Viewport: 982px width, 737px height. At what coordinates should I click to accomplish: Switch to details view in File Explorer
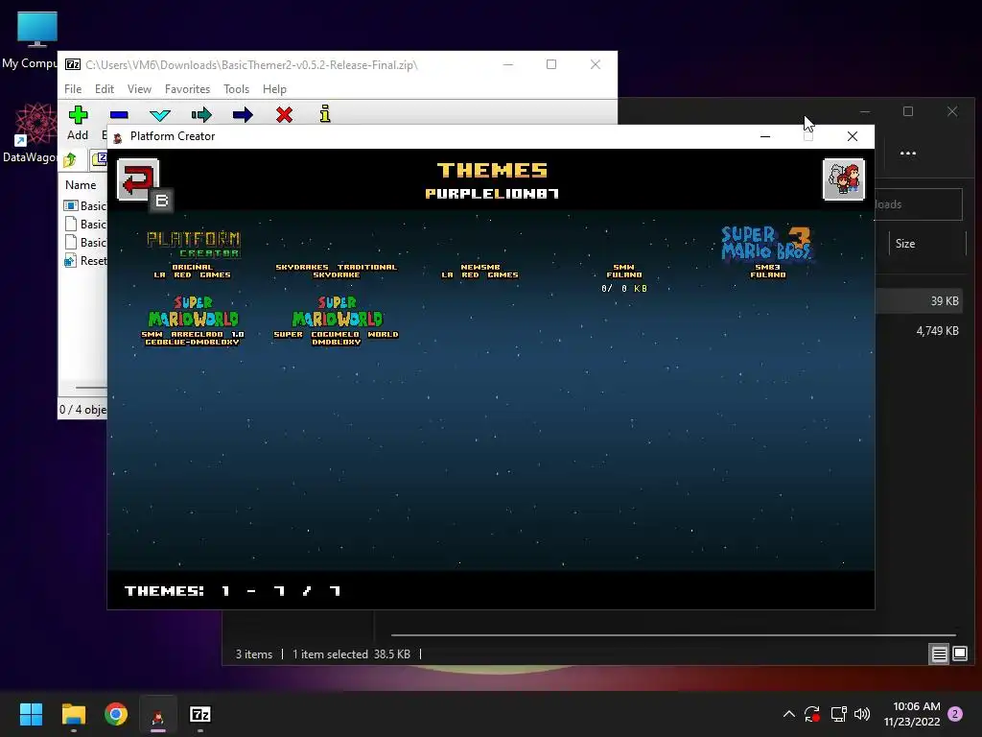tap(939, 654)
